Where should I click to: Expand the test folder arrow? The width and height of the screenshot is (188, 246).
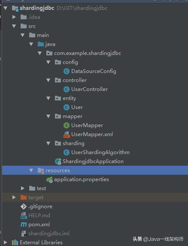coord(23,188)
